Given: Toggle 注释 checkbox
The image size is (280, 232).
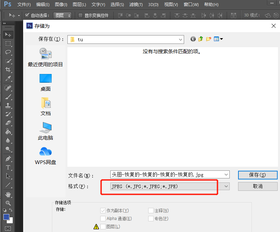Looking at the screenshot, I should pos(151,211).
